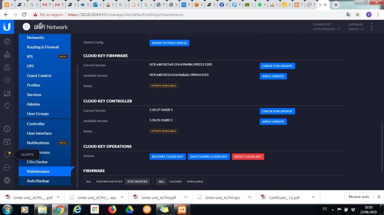Select the Networks settings menu item
The height and width of the screenshot is (215, 384).
(45, 38)
